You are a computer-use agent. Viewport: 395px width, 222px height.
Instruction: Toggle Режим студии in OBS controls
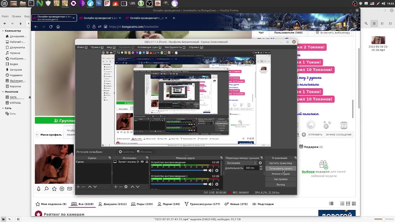[x=281, y=174]
